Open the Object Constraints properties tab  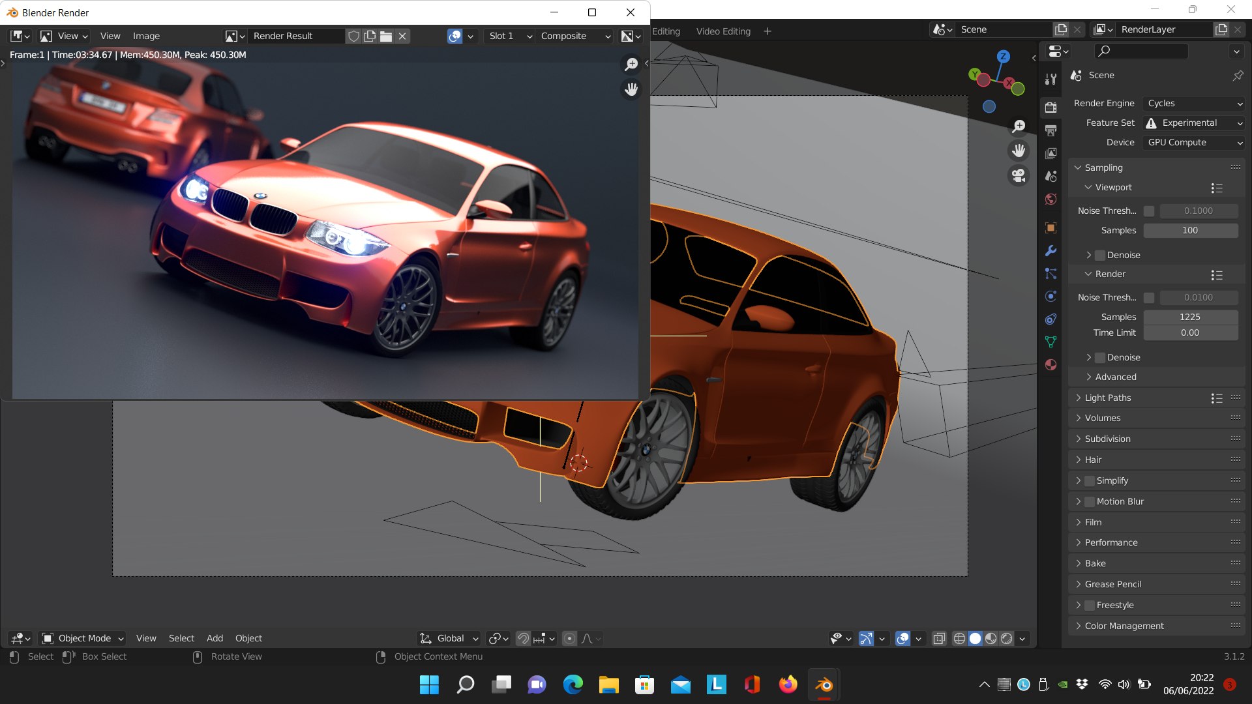pos(1051,319)
